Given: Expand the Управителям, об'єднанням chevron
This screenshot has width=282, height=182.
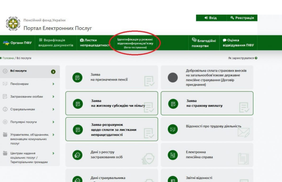Looking at the screenshot, I should [53, 135].
